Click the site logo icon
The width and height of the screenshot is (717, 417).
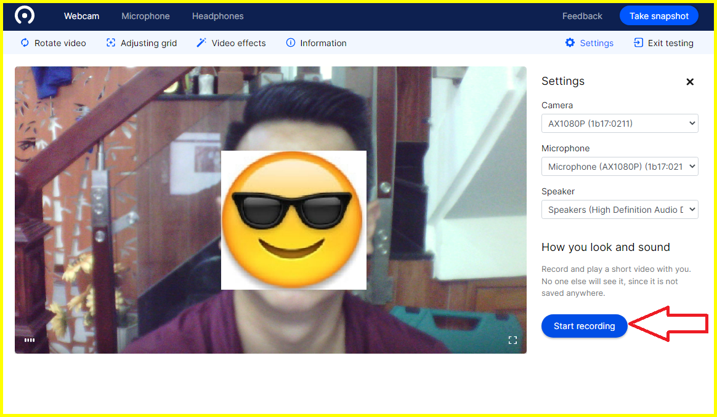(25, 15)
